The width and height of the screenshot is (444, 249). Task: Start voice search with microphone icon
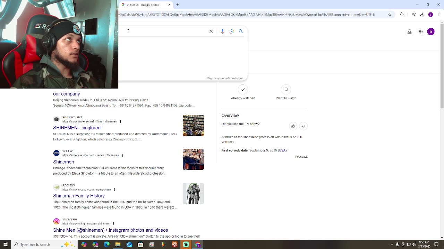coord(222,31)
